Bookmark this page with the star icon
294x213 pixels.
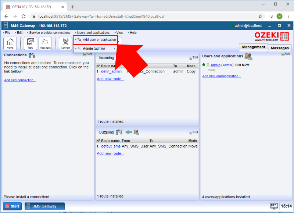pos(260,16)
